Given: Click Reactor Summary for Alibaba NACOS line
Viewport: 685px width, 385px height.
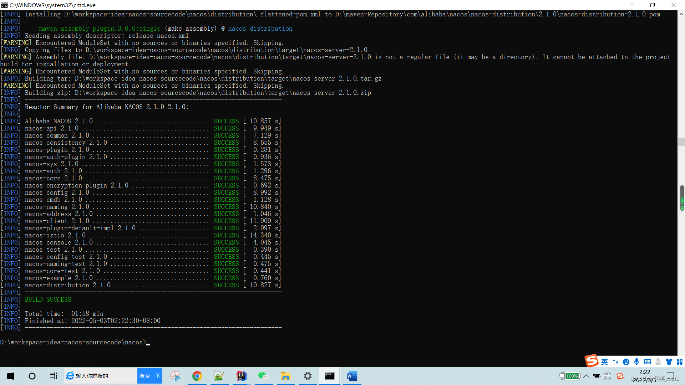Looking at the screenshot, I should coord(107,107).
